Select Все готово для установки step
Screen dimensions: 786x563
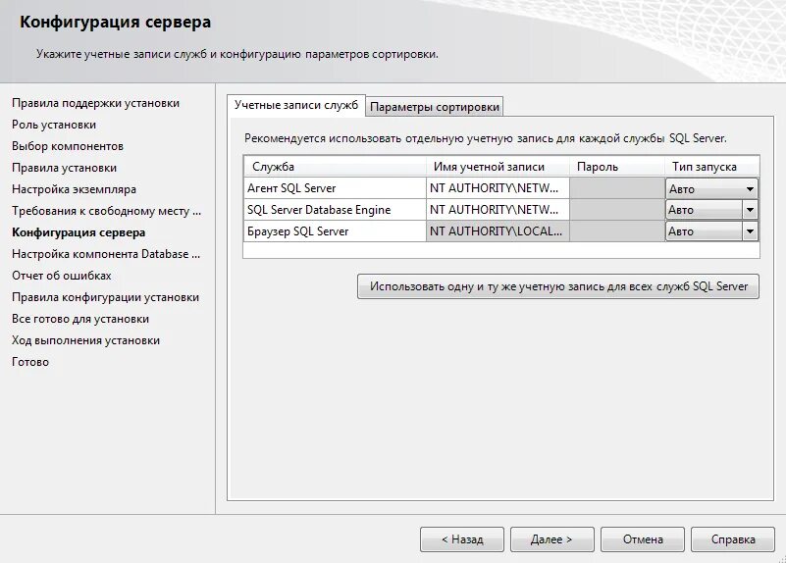click(80, 319)
